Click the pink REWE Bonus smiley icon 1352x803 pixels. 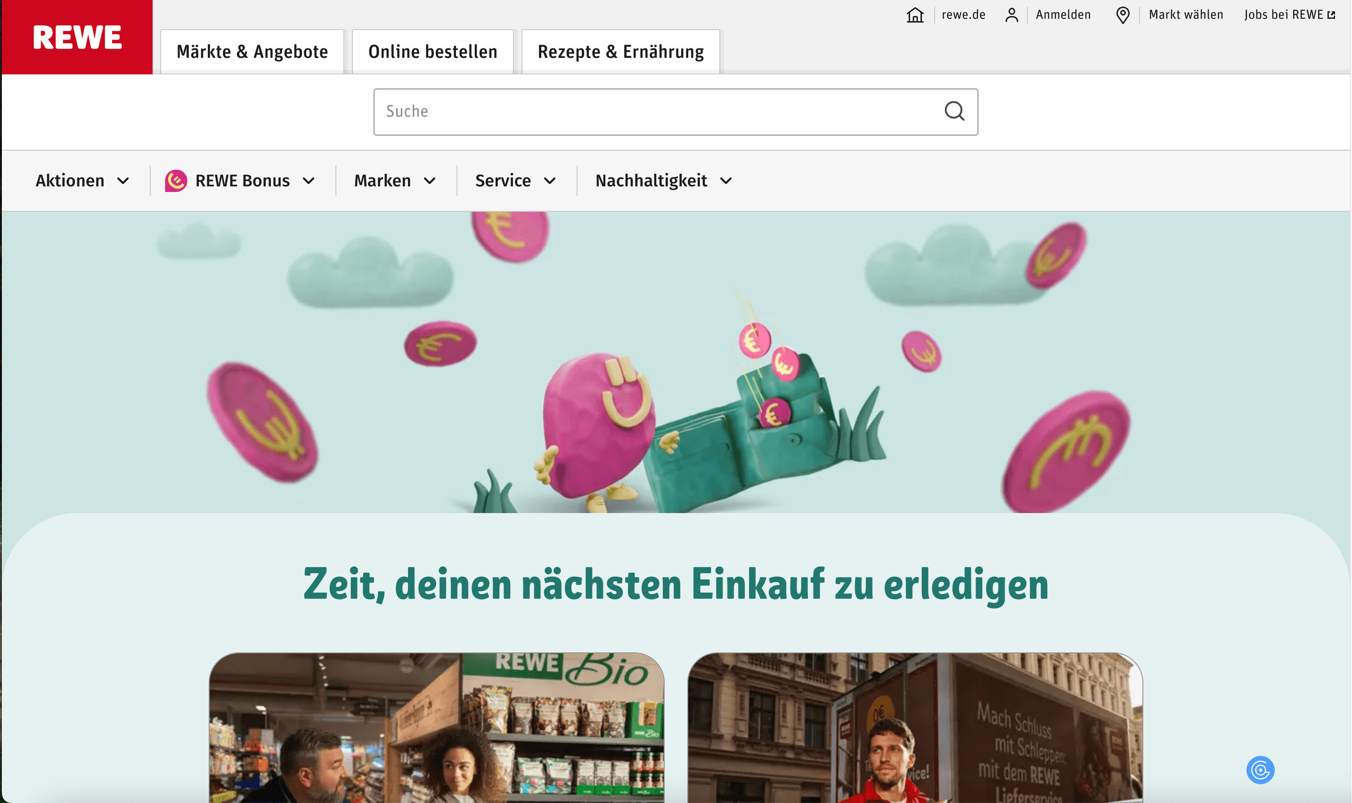pos(176,181)
